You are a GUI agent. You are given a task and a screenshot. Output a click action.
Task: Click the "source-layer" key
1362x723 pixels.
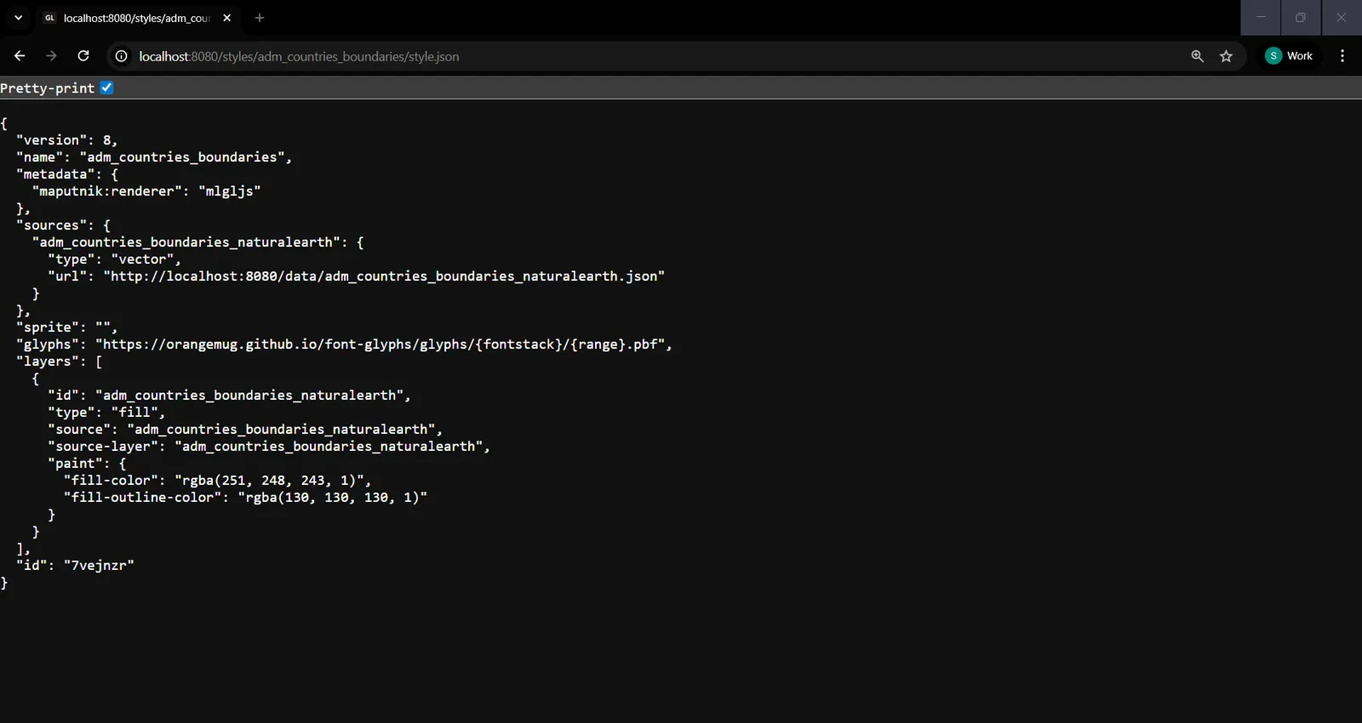(x=102, y=447)
